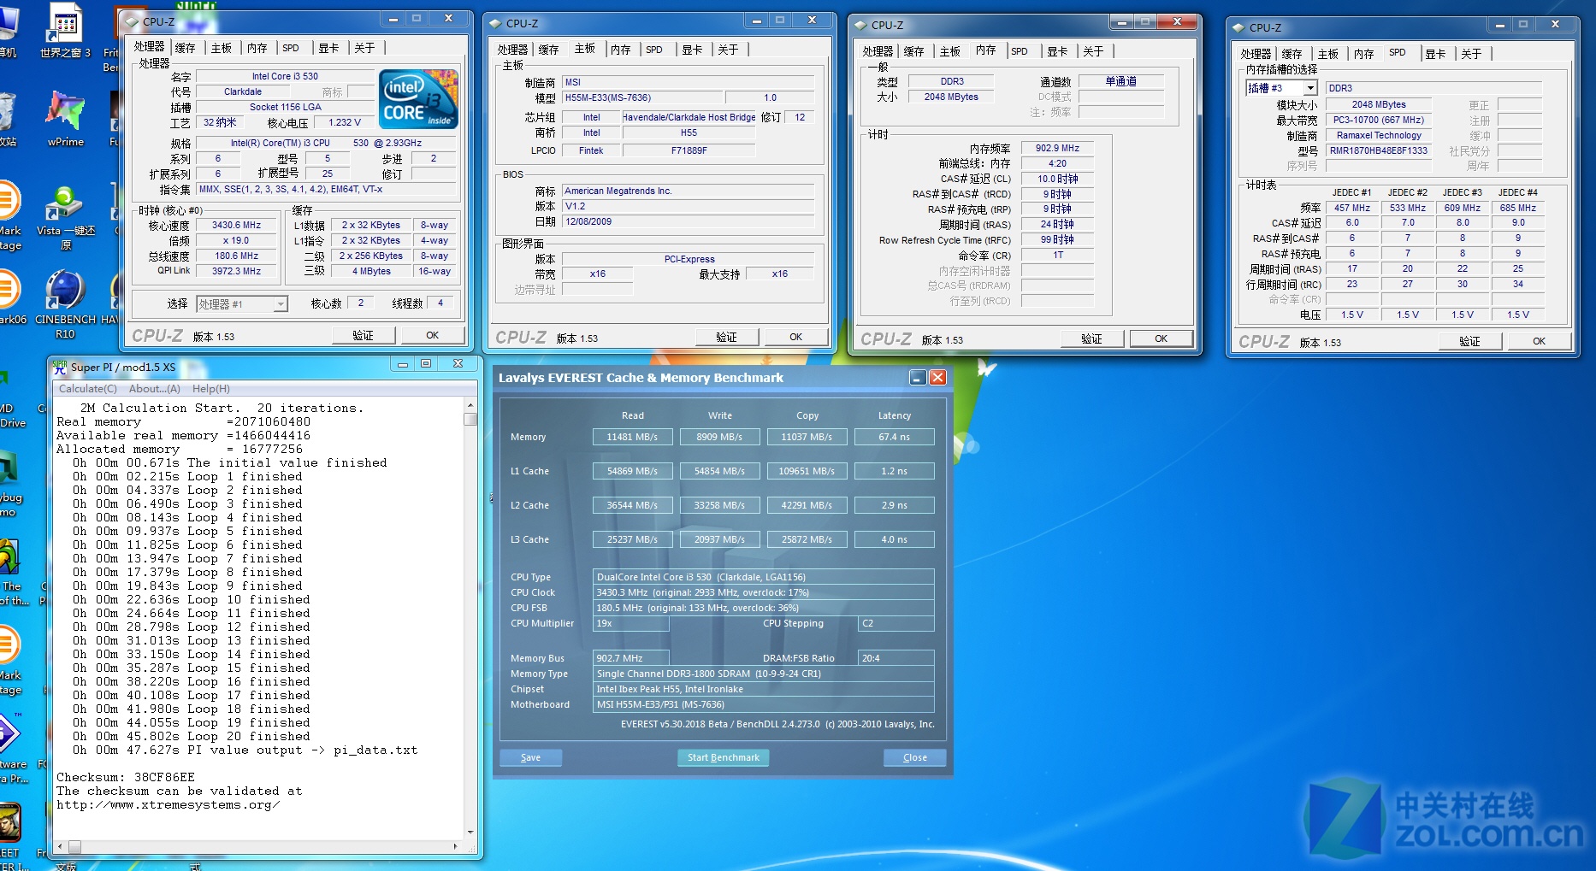Click the model number RMR1870HB48E8F1333 field
Viewport: 1596px width, 871px height.
coord(1379,150)
